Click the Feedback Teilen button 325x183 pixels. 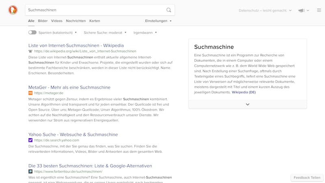(307, 178)
